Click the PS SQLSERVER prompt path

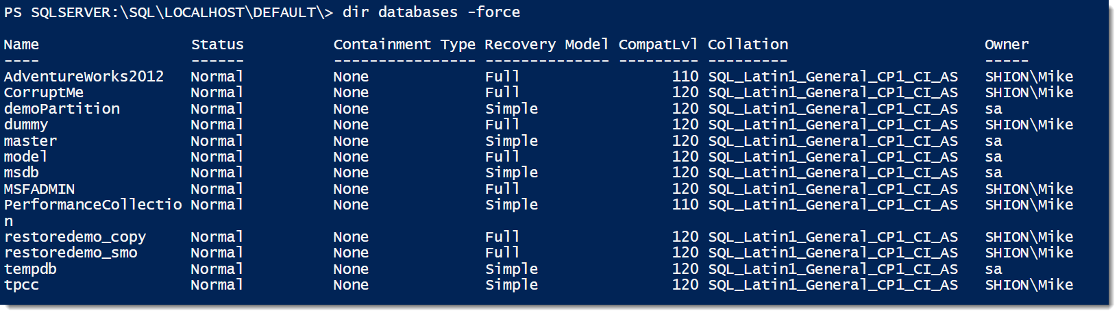pyautogui.click(x=169, y=12)
